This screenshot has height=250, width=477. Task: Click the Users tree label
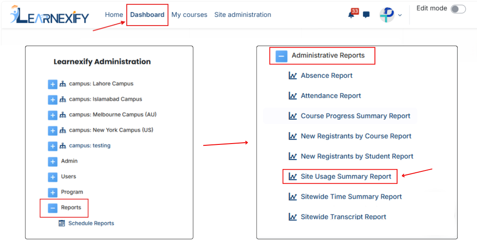coord(68,176)
